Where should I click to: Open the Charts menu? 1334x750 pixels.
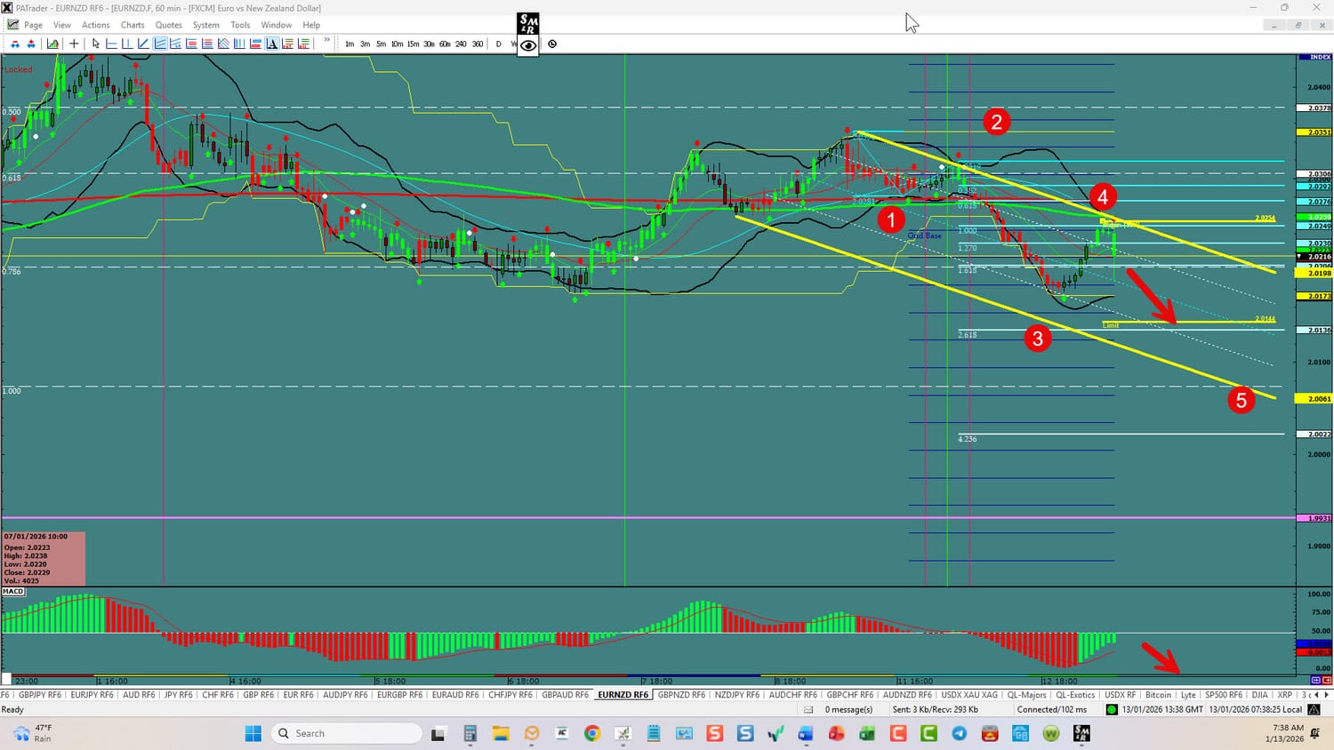tap(133, 25)
